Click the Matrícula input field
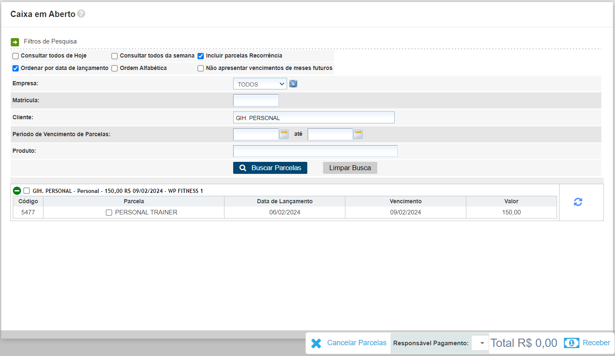Viewport: 615px width, 356px height. (256, 101)
